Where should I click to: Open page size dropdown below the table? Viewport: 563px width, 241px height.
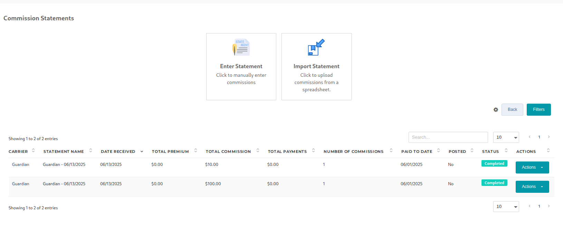click(506, 207)
